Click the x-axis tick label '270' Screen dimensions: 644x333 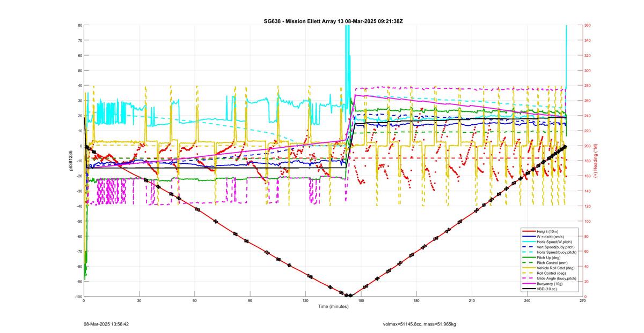click(x=582, y=301)
